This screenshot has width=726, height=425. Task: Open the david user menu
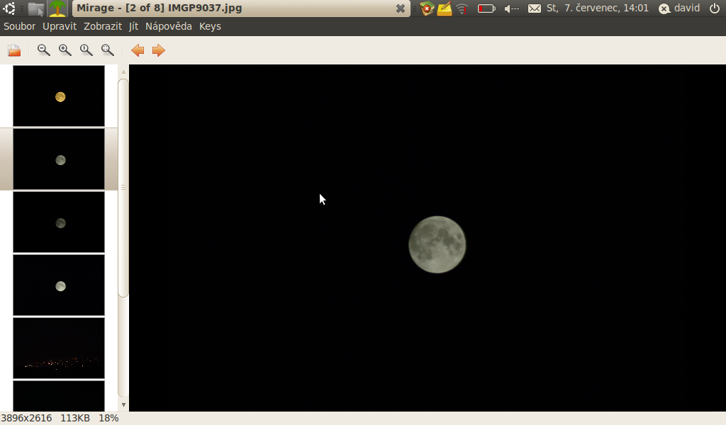679,8
